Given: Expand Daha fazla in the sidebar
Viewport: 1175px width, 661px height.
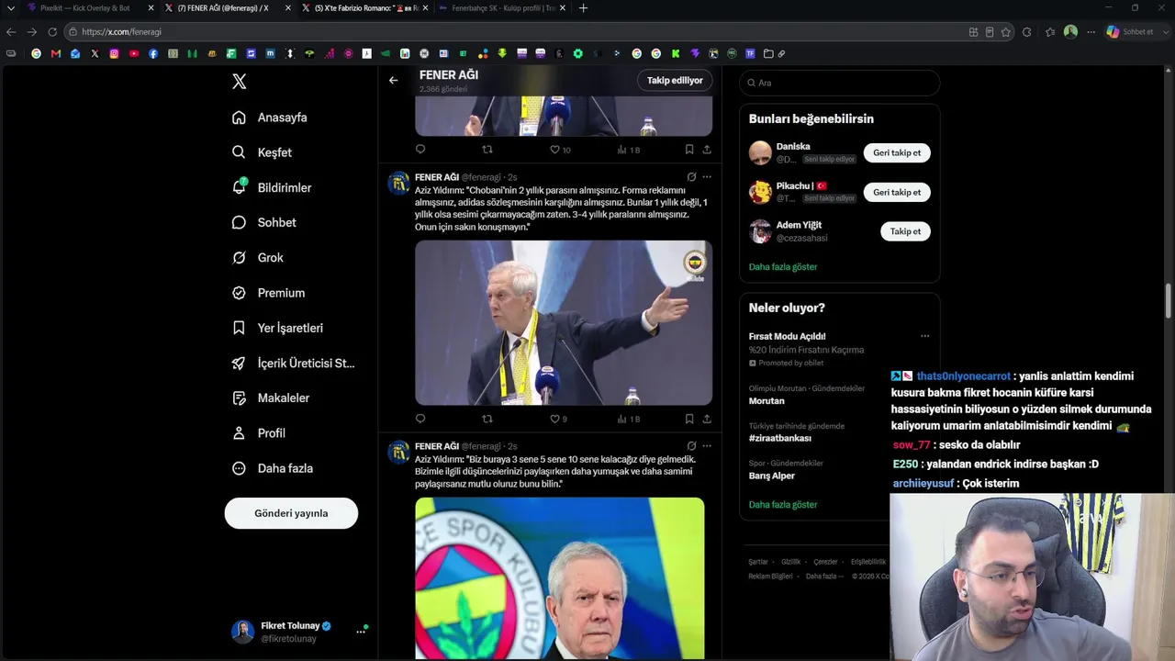Looking at the screenshot, I should point(273,468).
